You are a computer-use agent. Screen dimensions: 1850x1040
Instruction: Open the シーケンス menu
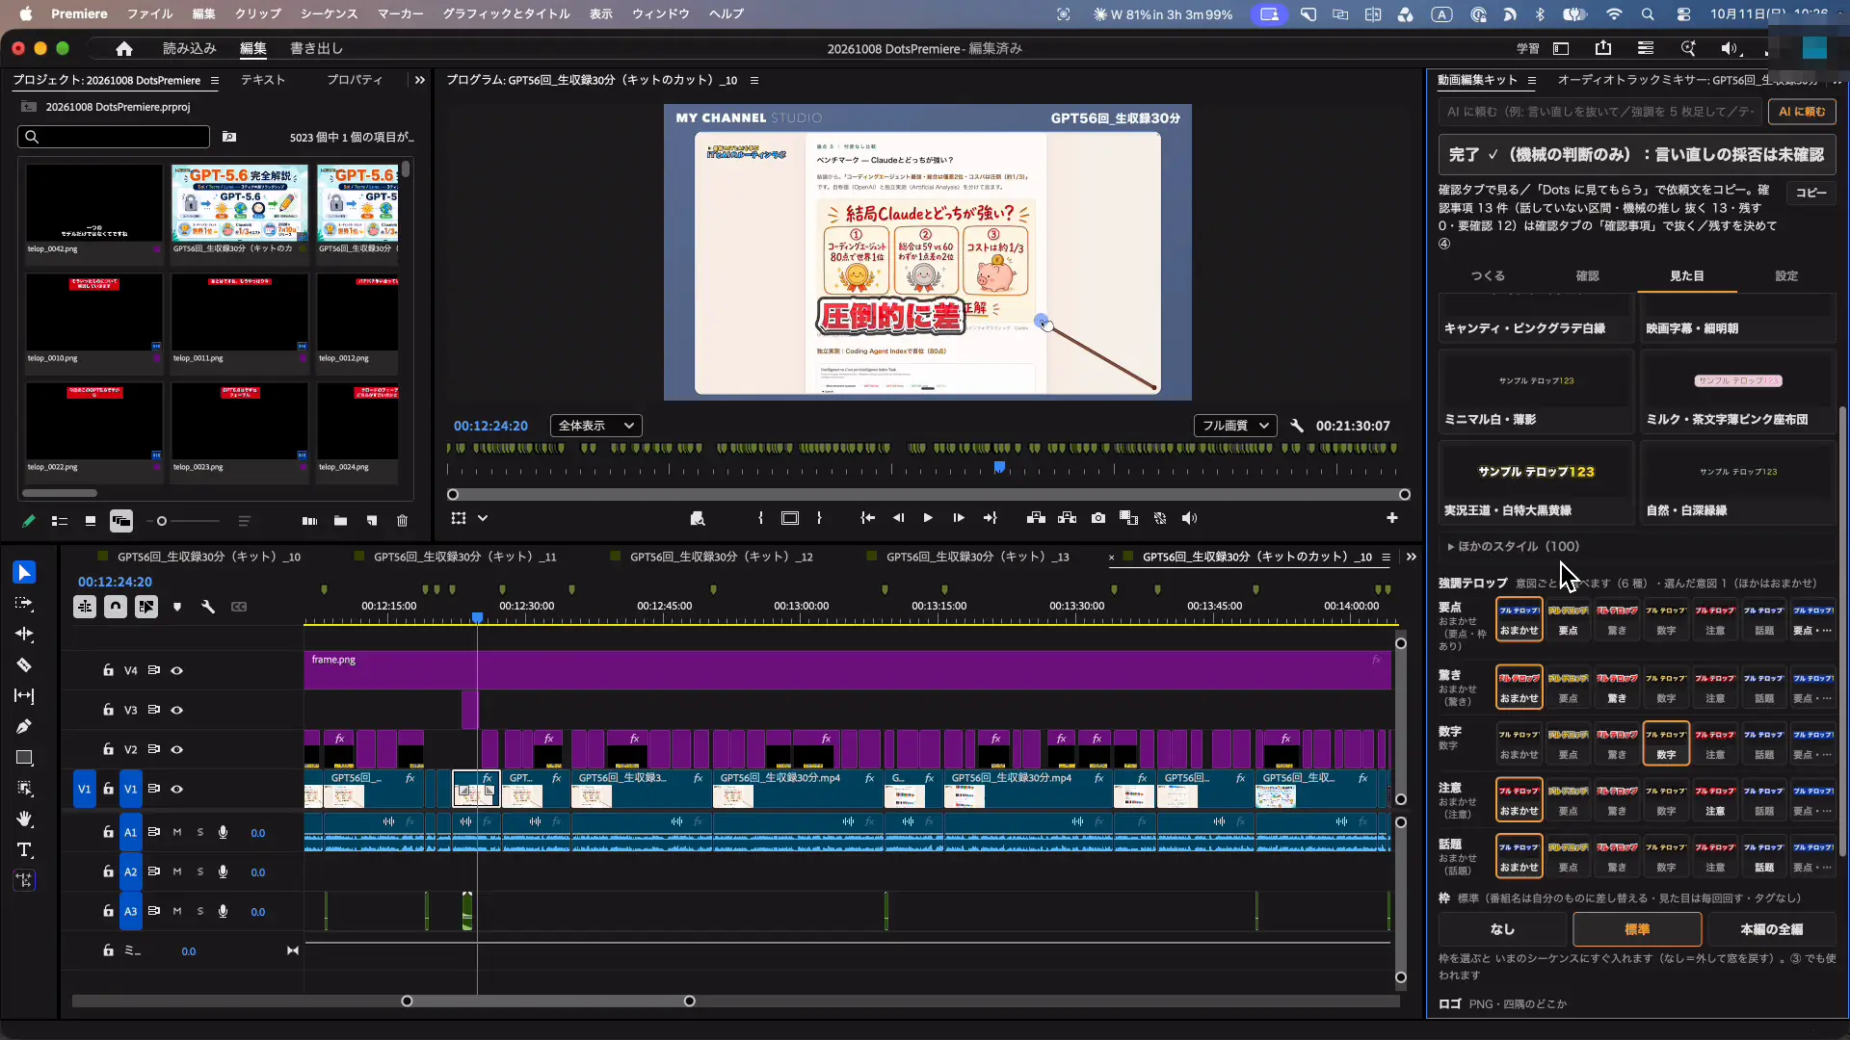coord(329,13)
